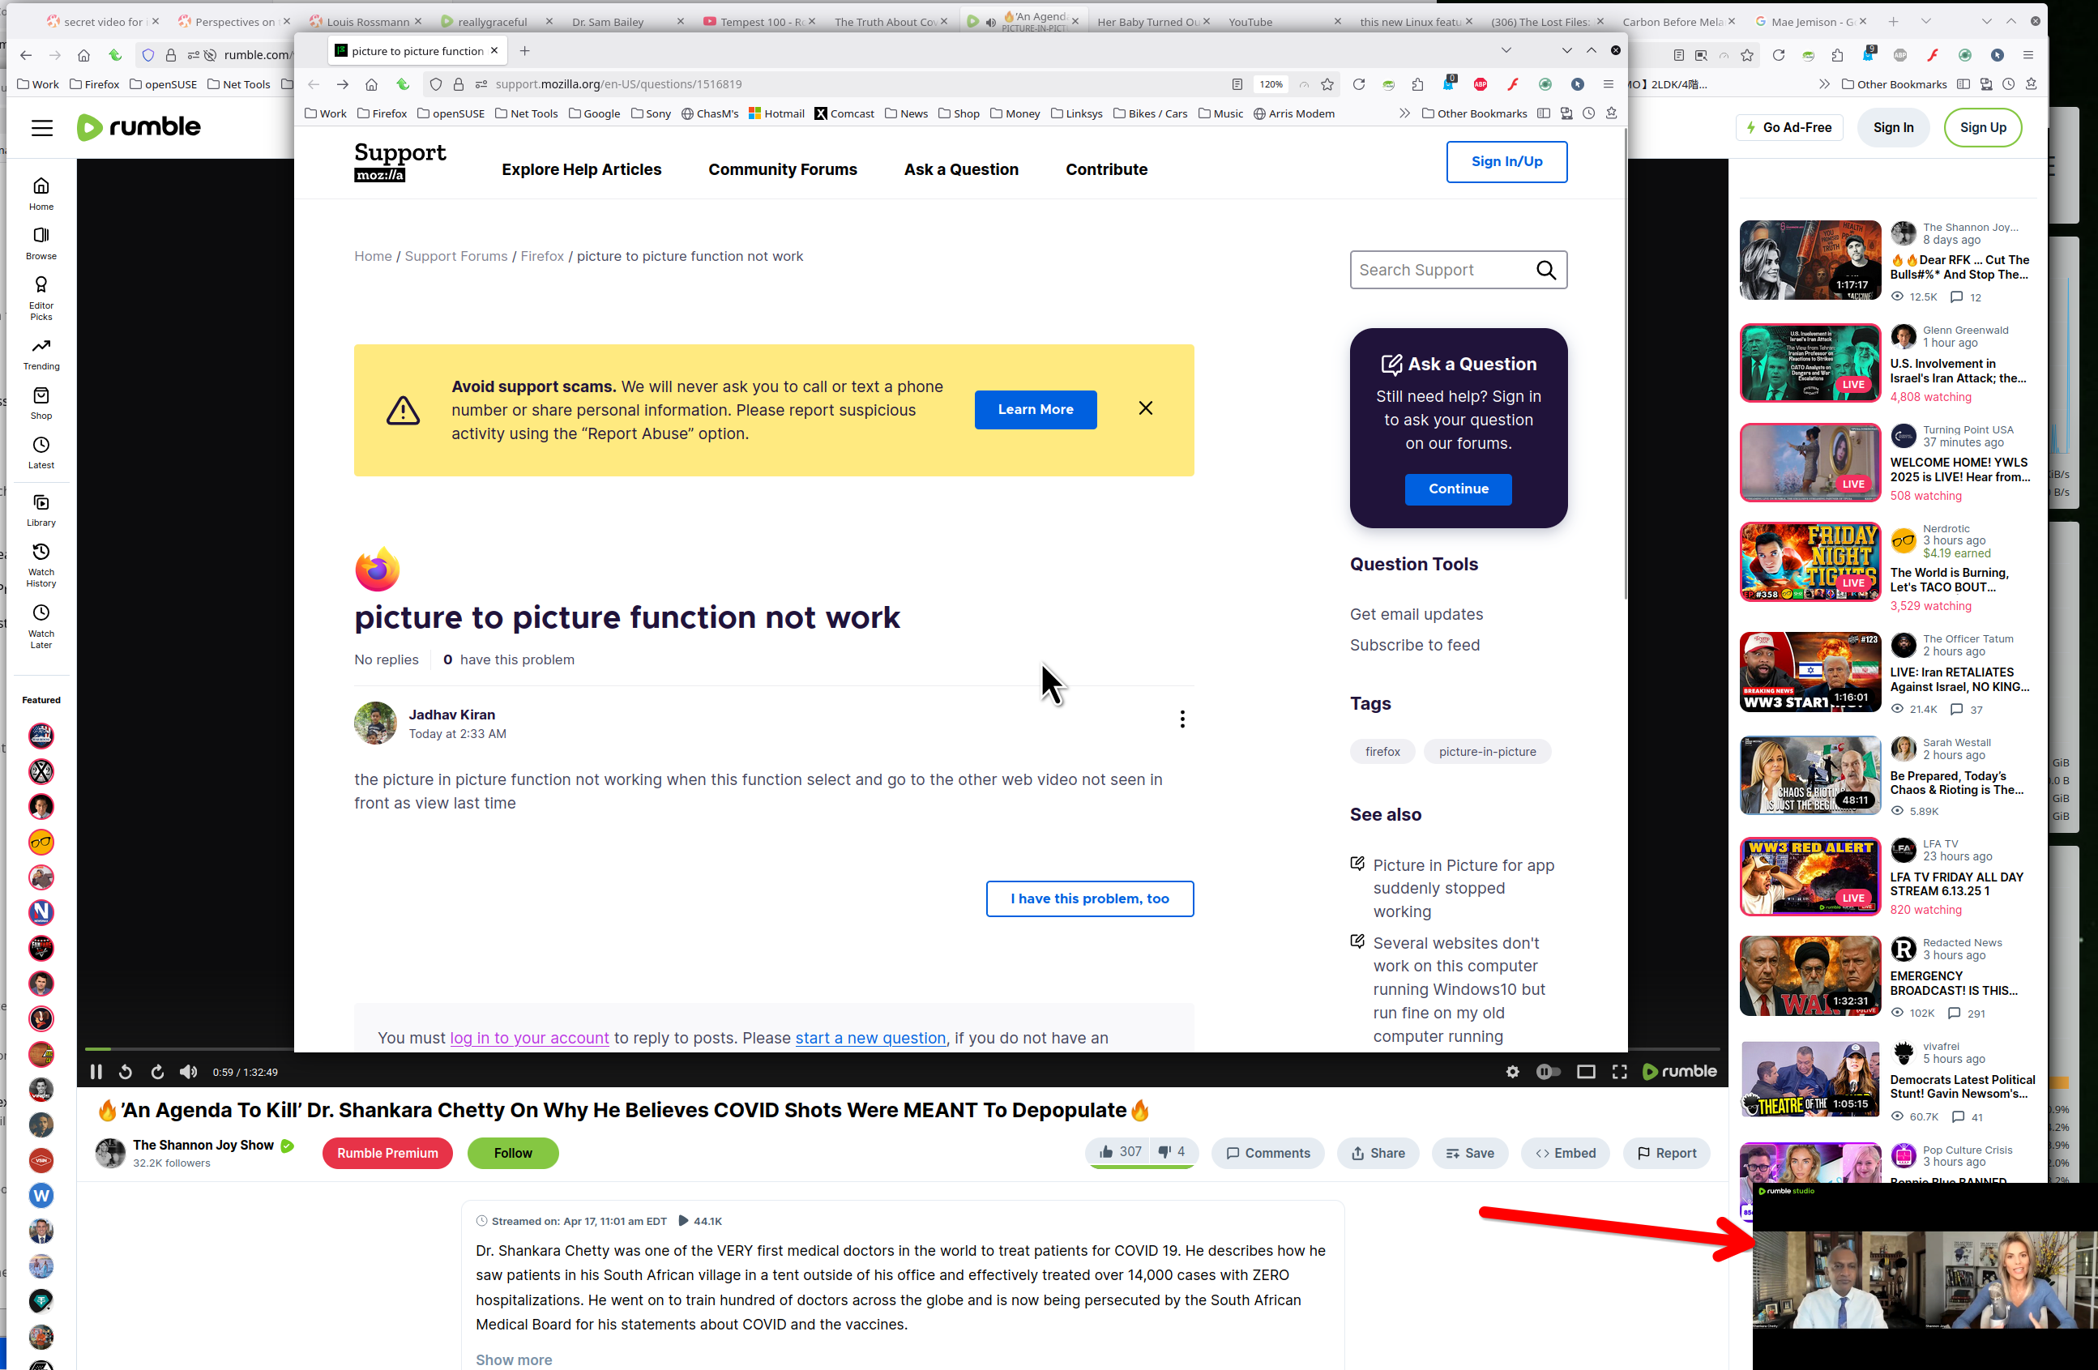2098x1370 pixels.
Task: Open Editor Picks in Rumble sidebar
Action: point(41,298)
